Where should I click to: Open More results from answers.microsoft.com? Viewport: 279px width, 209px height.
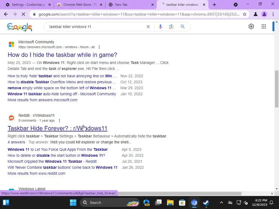click(x=42, y=100)
